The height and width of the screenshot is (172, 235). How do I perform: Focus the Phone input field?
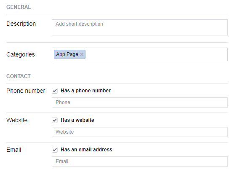(140, 102)
